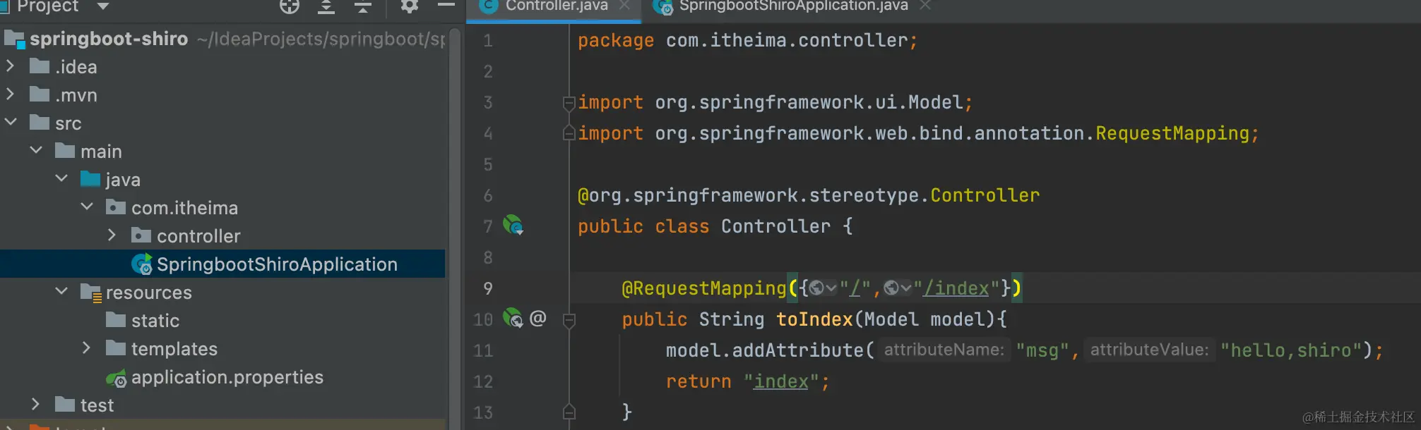1421x430 pixels.
Task: Click the .idea folder icon
Action: pos(40,66)
